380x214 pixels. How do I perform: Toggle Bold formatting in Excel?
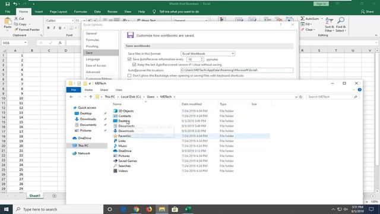48,28
